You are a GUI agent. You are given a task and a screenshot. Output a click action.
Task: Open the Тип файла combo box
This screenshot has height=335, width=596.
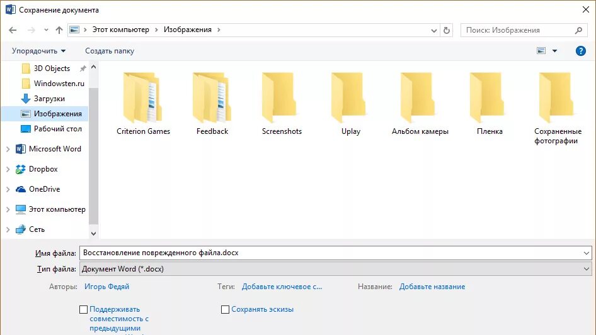pos(336,269)
